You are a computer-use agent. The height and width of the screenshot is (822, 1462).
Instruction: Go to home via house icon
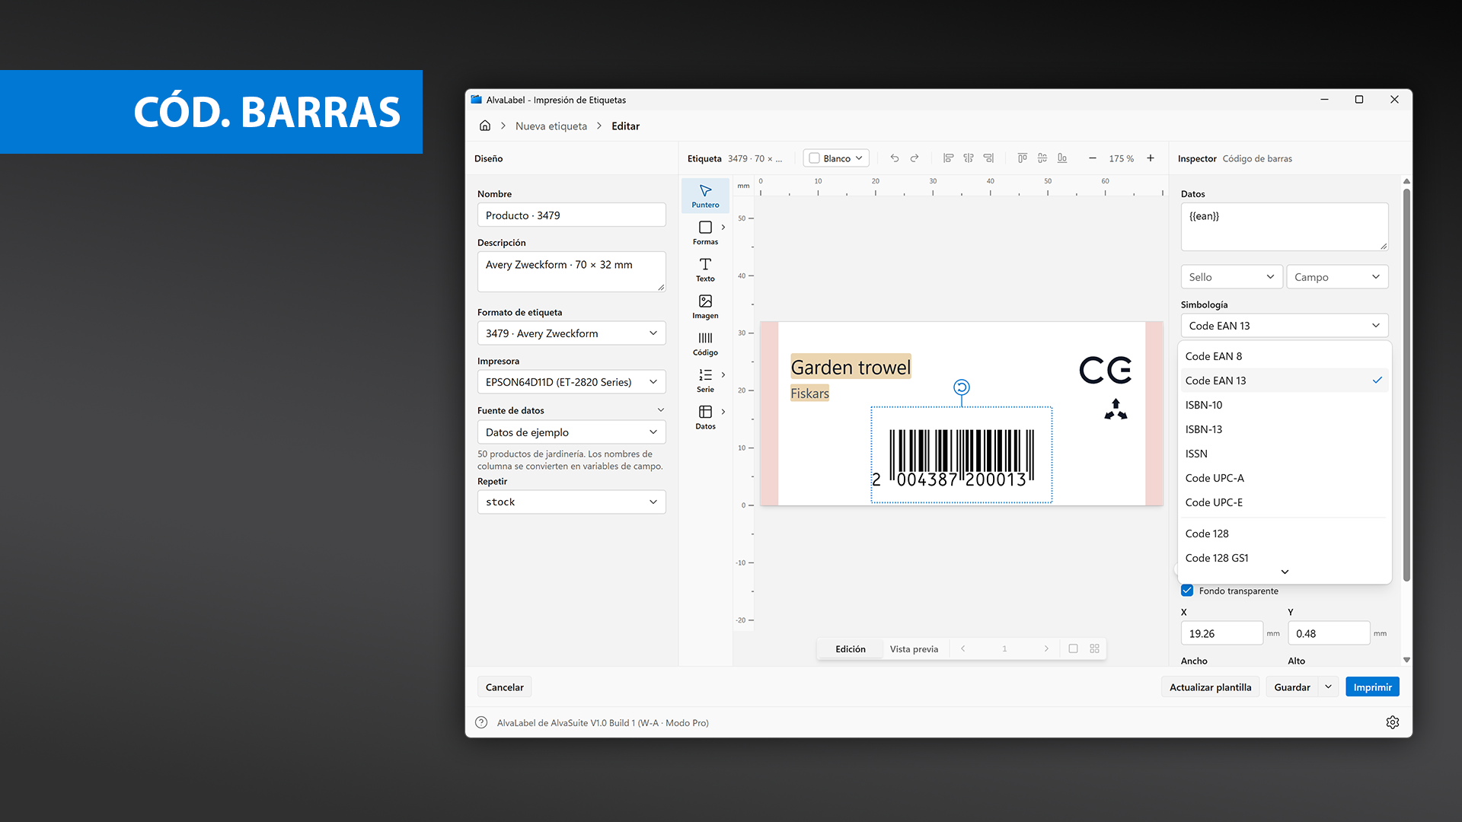(x=485, y=126)
